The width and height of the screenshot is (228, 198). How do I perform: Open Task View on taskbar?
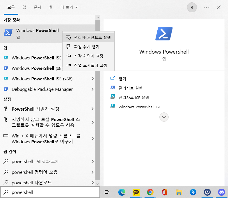(107, 192)
